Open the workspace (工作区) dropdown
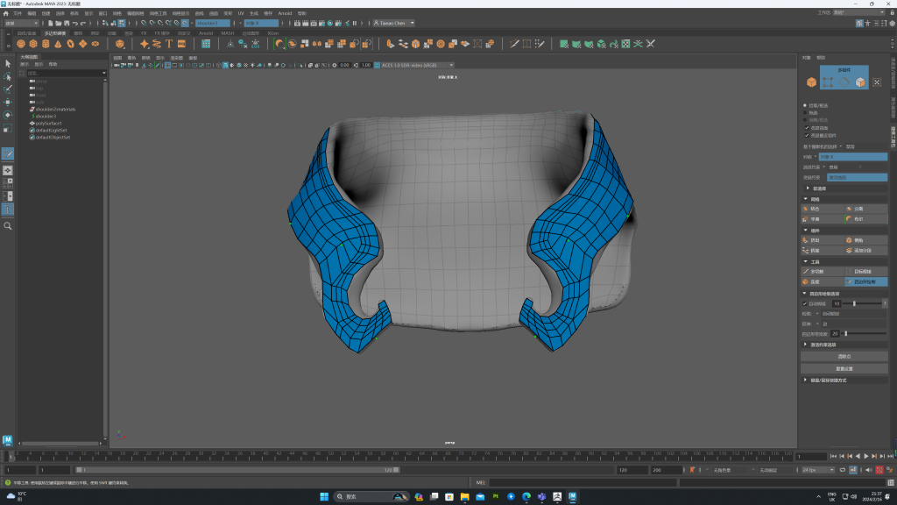 pyautogui.click(x=860, y=12)
